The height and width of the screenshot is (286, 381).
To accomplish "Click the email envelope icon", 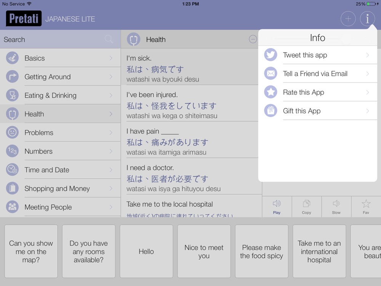I will (271, 74).
